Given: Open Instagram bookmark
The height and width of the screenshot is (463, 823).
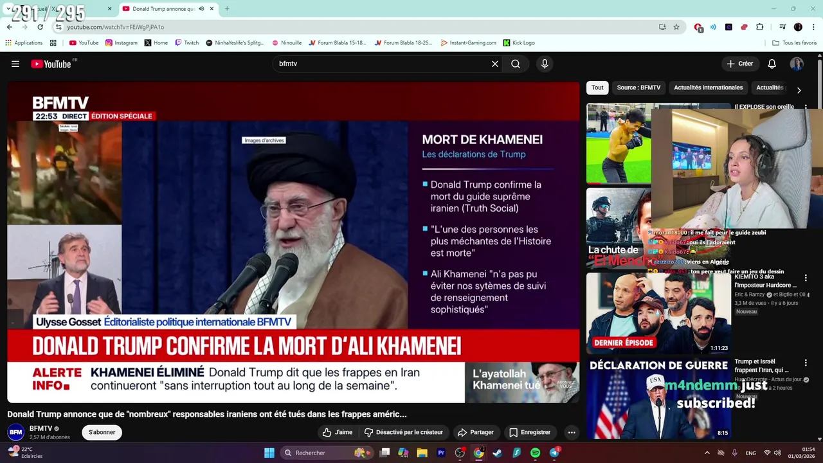Looking at the screenshot, I should [x=122, y=43].
